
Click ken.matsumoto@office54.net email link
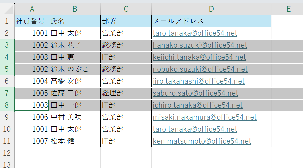click(202, 141)
